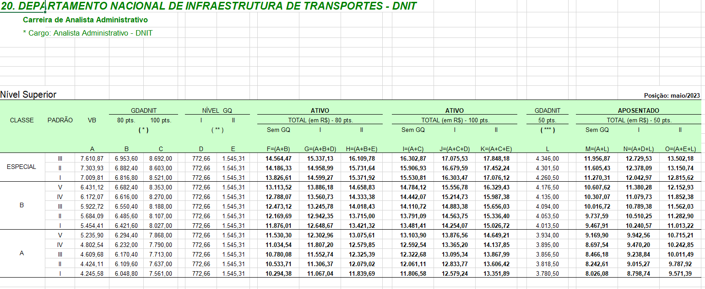Select the cell containing 6.953,60
This screenshot has height=289, width=705.
point(125,158)
